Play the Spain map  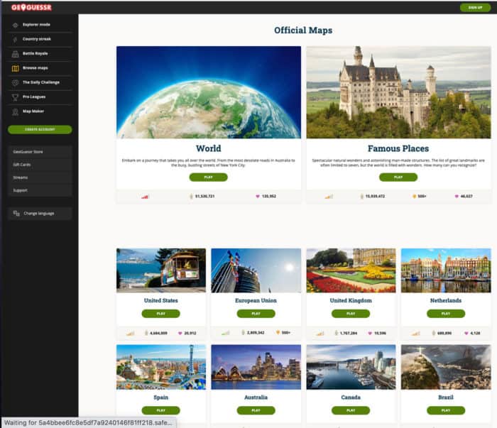click(x=160, y=410)
